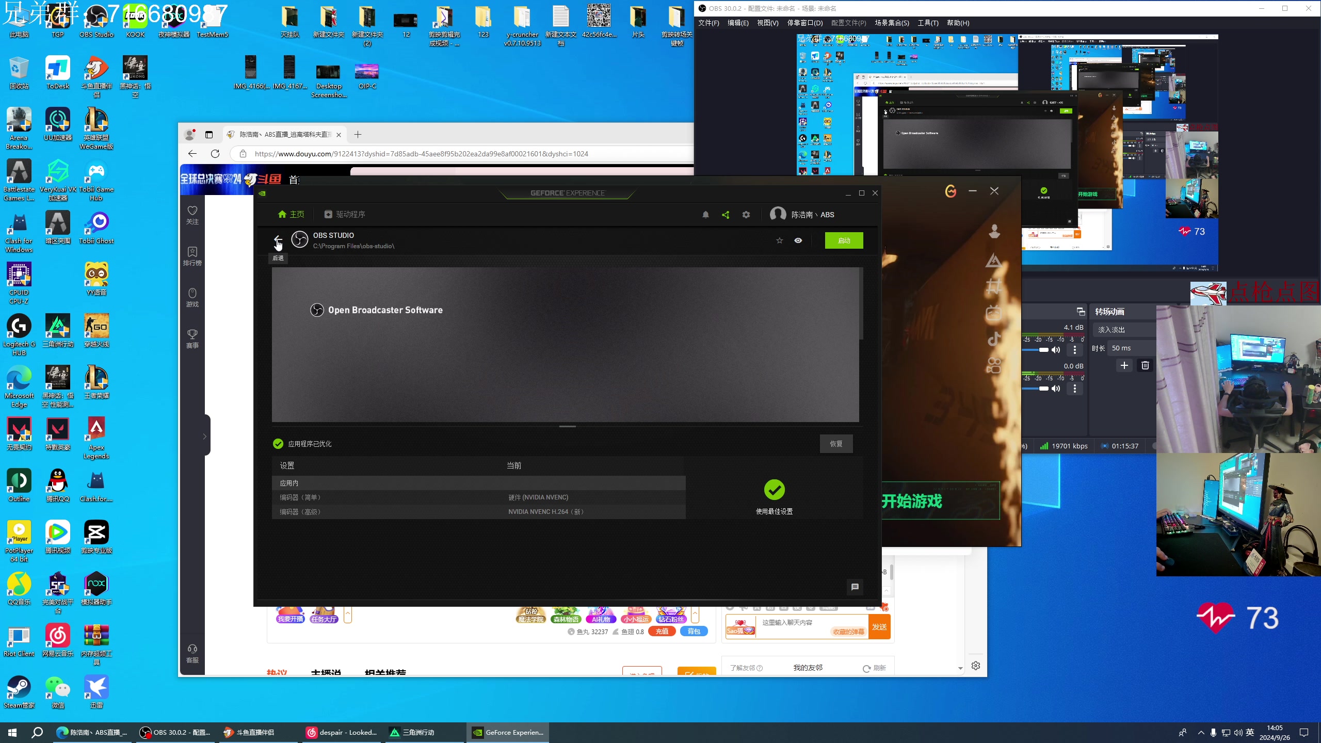This screenshot has height=743, width=1321.
Task: Click the Edge address bar URL
Action: tap(421, 154)
